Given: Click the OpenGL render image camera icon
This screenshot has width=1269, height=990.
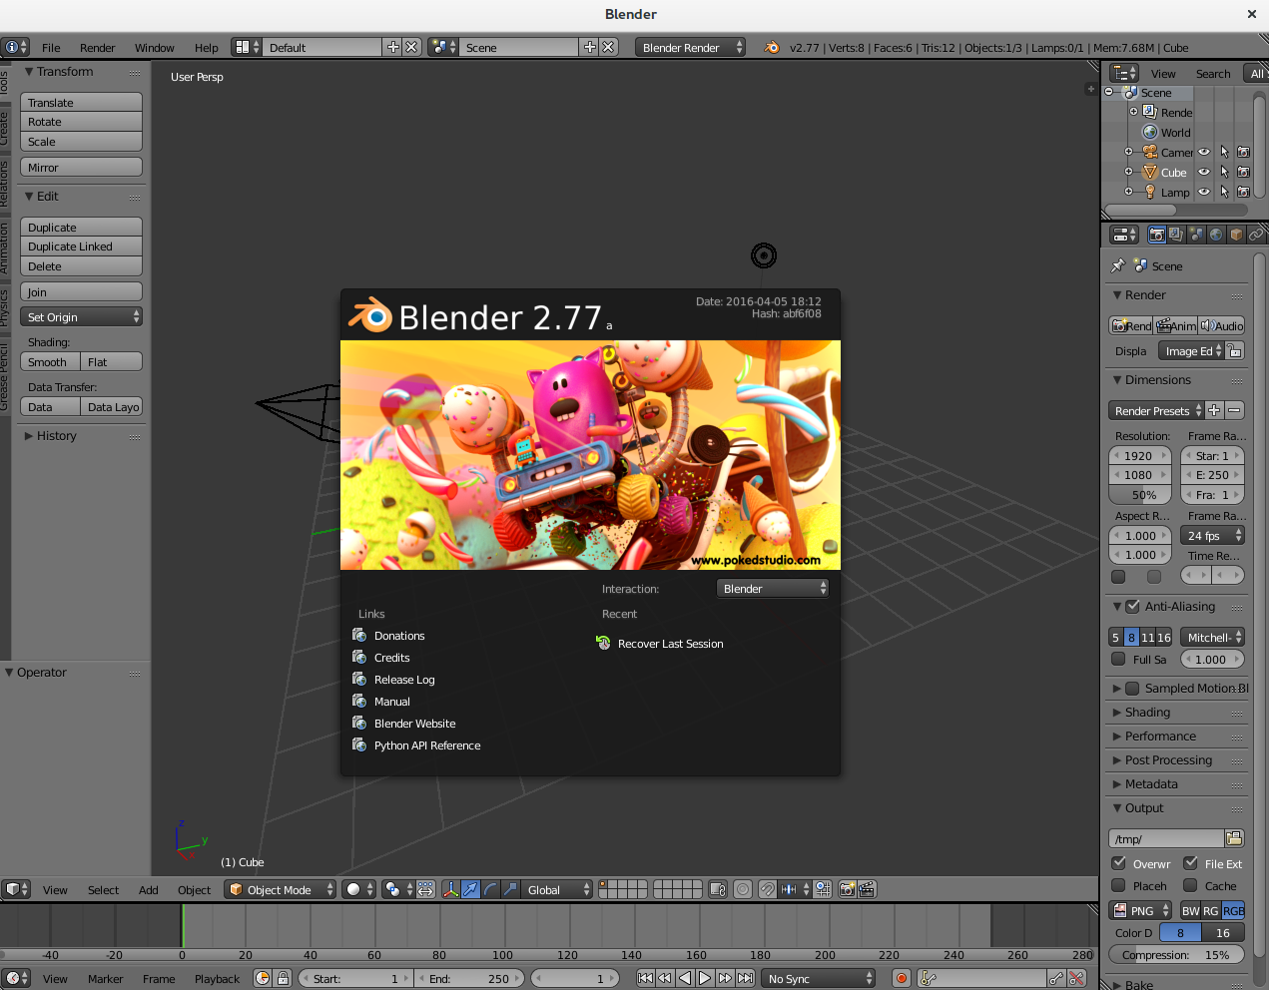Looking at the screenshot, I should (x=847, y=889).
